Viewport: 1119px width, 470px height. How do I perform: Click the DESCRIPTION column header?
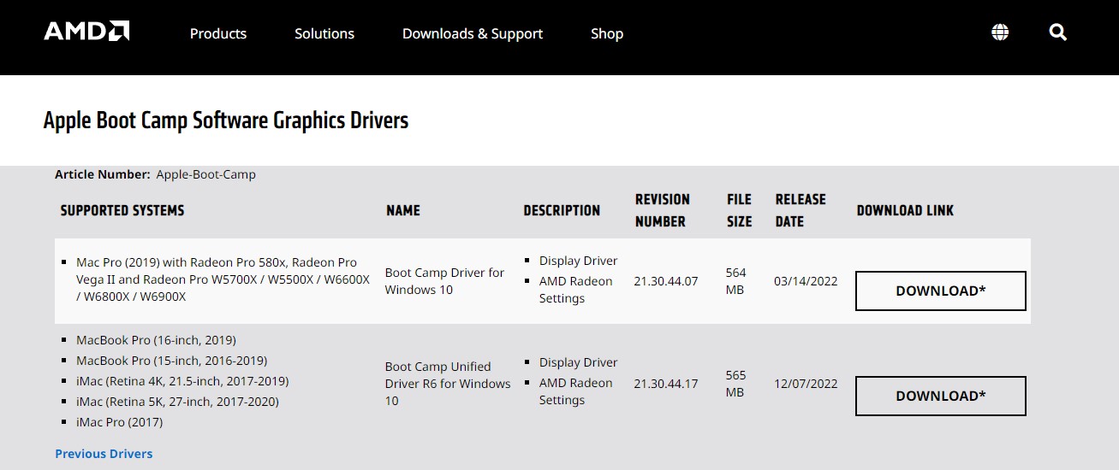pos(562,210)
